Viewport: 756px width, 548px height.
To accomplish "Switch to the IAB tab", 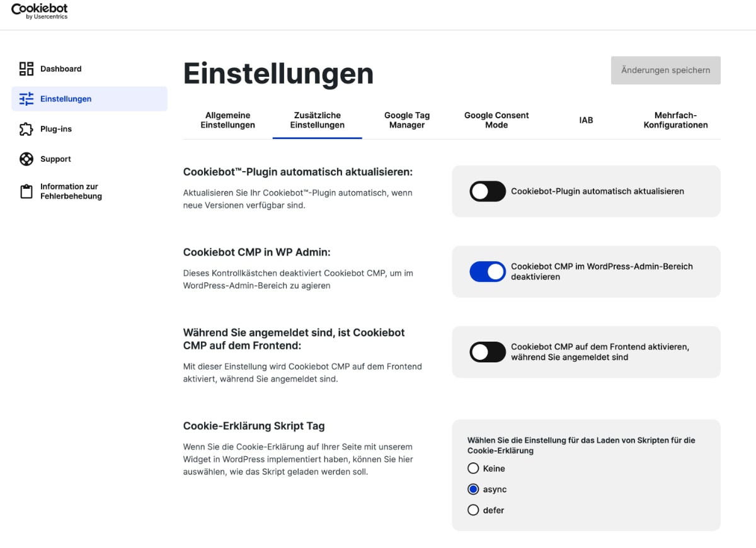I will point(586,120).
